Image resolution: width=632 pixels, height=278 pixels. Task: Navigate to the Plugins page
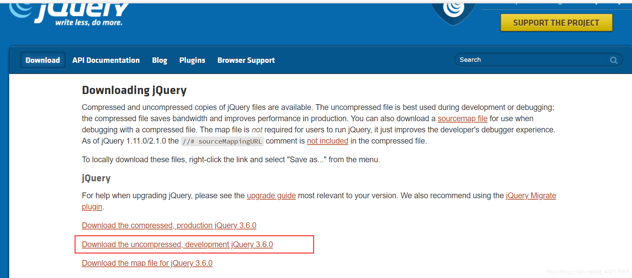192,60
